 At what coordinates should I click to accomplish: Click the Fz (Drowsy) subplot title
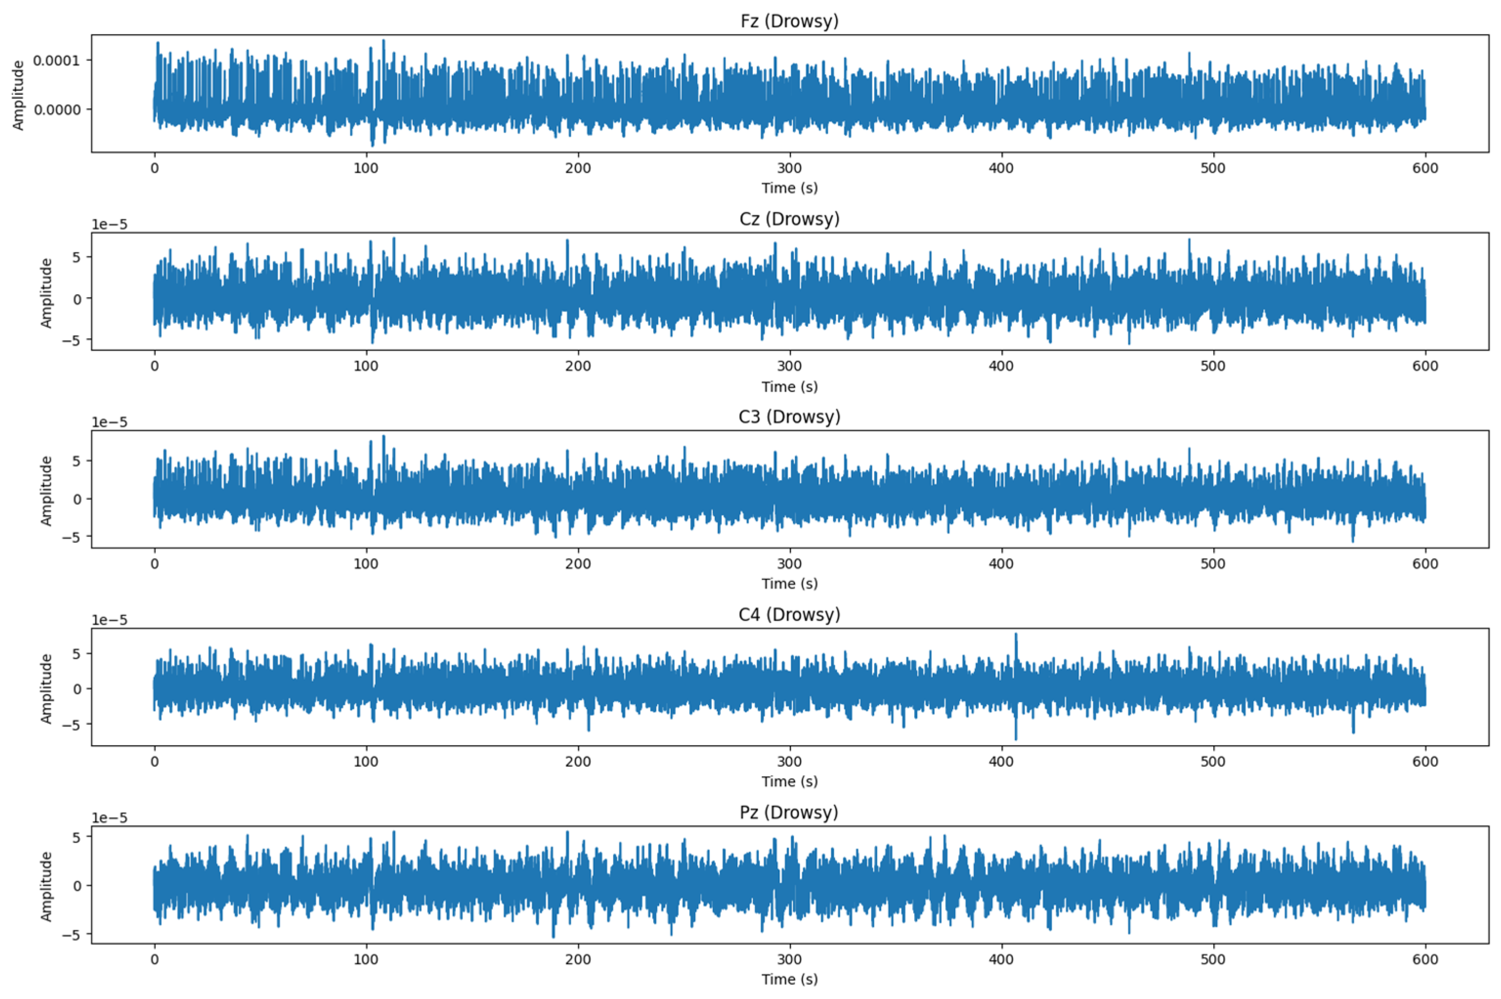789,21
